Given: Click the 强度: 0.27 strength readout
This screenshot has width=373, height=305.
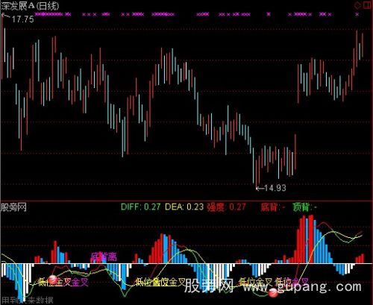Looking at the screenshot, I should [226, 207].
